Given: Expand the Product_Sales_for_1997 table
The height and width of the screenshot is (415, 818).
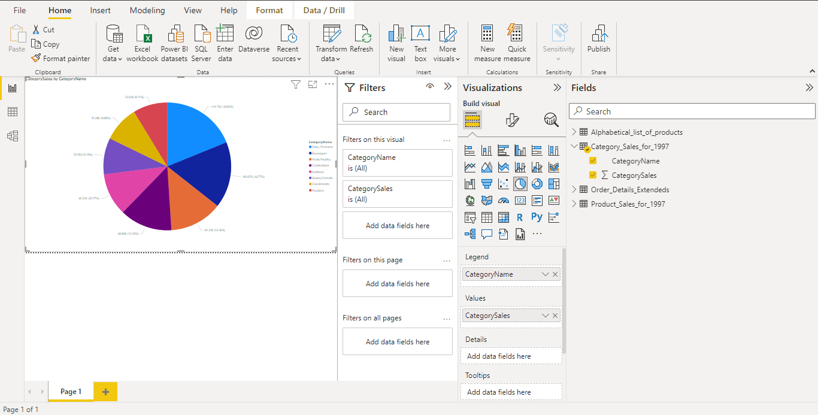Looking at the screenshot, I should point(574,204).
